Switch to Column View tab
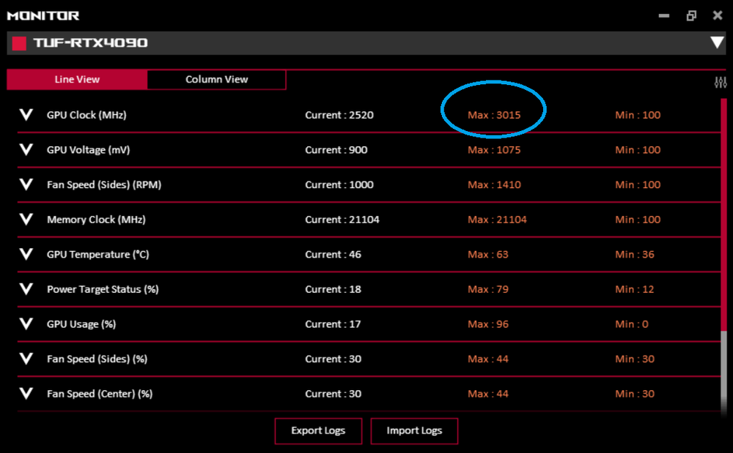This screenshot has width=733, height=453. 216,80
